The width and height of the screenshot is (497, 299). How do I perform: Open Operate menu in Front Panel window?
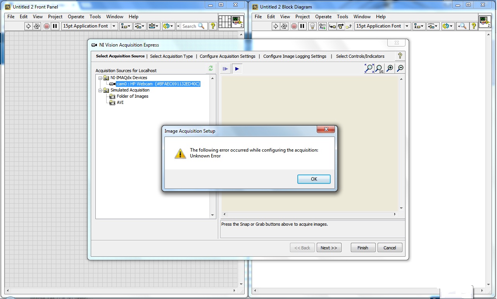click(76, 17)
